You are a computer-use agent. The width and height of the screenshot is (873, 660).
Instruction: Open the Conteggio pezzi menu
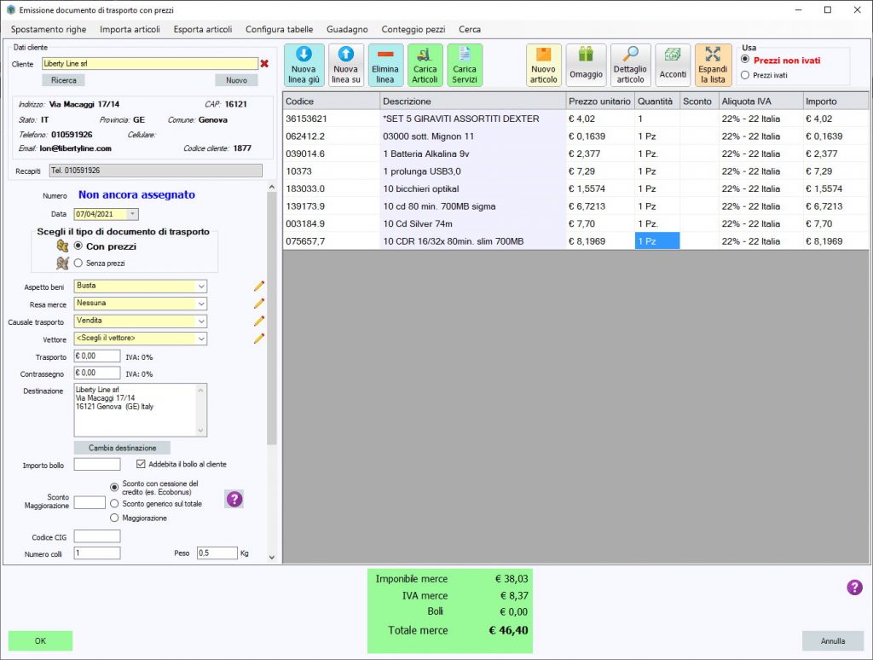point(413,29)
